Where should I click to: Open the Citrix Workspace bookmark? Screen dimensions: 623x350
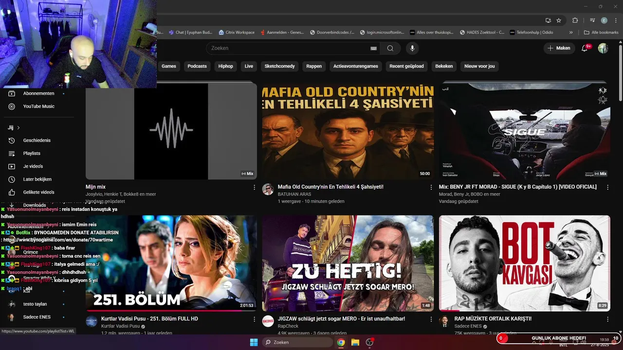click(x=236, y=33)
